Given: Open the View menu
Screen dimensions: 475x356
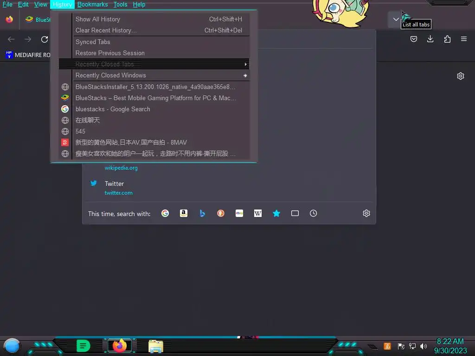Looking at the screenshot, I should [x=41, y=5].
